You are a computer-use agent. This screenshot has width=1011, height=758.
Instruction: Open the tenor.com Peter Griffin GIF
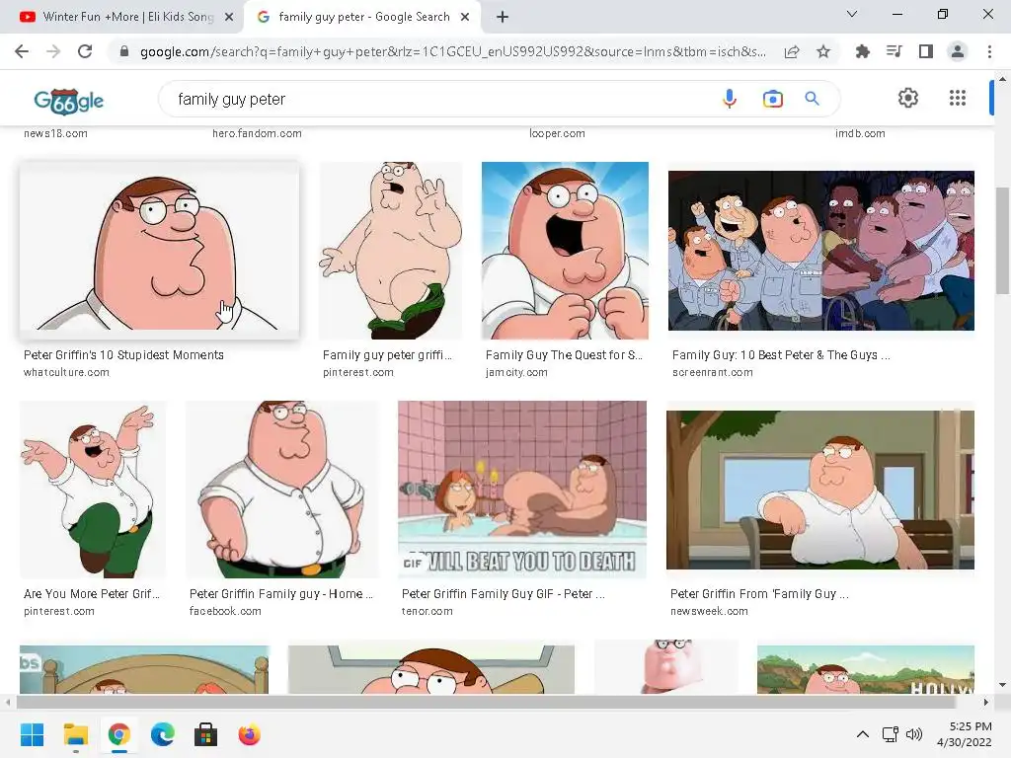(x=522, y=490)
